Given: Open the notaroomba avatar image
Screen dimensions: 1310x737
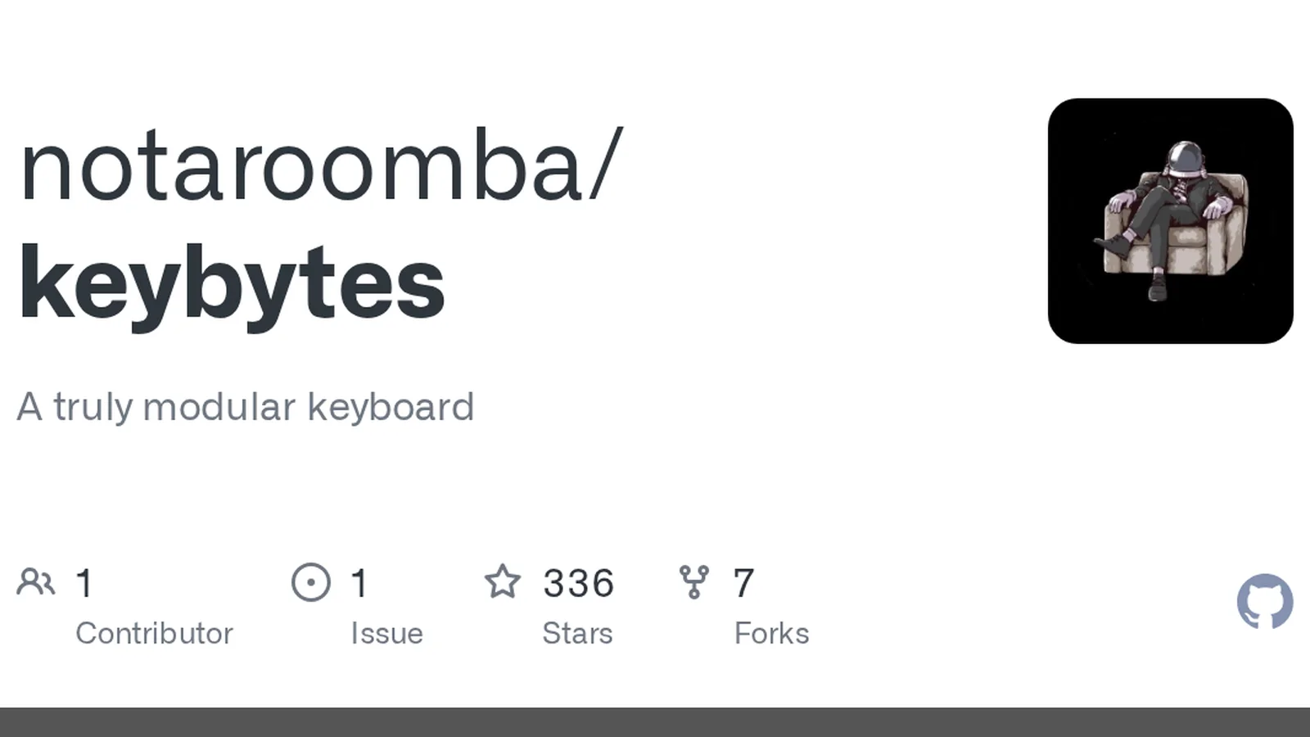Looking at the screenshot, I should [x=1170, y=221].
